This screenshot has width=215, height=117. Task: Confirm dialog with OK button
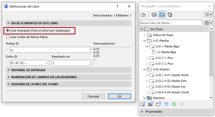[x=120, y=96]
